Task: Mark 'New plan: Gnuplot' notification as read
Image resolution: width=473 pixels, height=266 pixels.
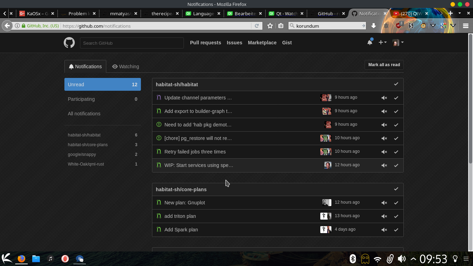Action: coord(396,203)
